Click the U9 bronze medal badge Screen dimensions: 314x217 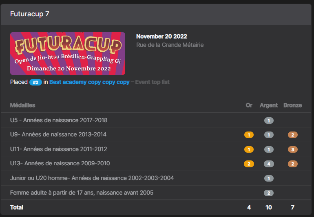(x=292, y=135)
